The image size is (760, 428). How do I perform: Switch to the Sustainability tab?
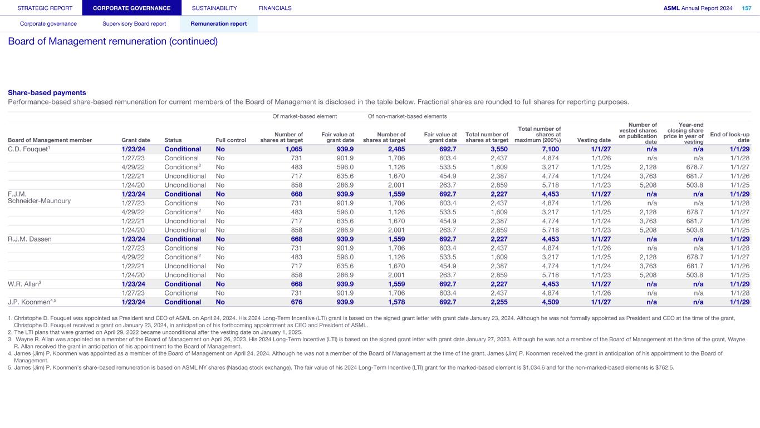pos(214,8)
